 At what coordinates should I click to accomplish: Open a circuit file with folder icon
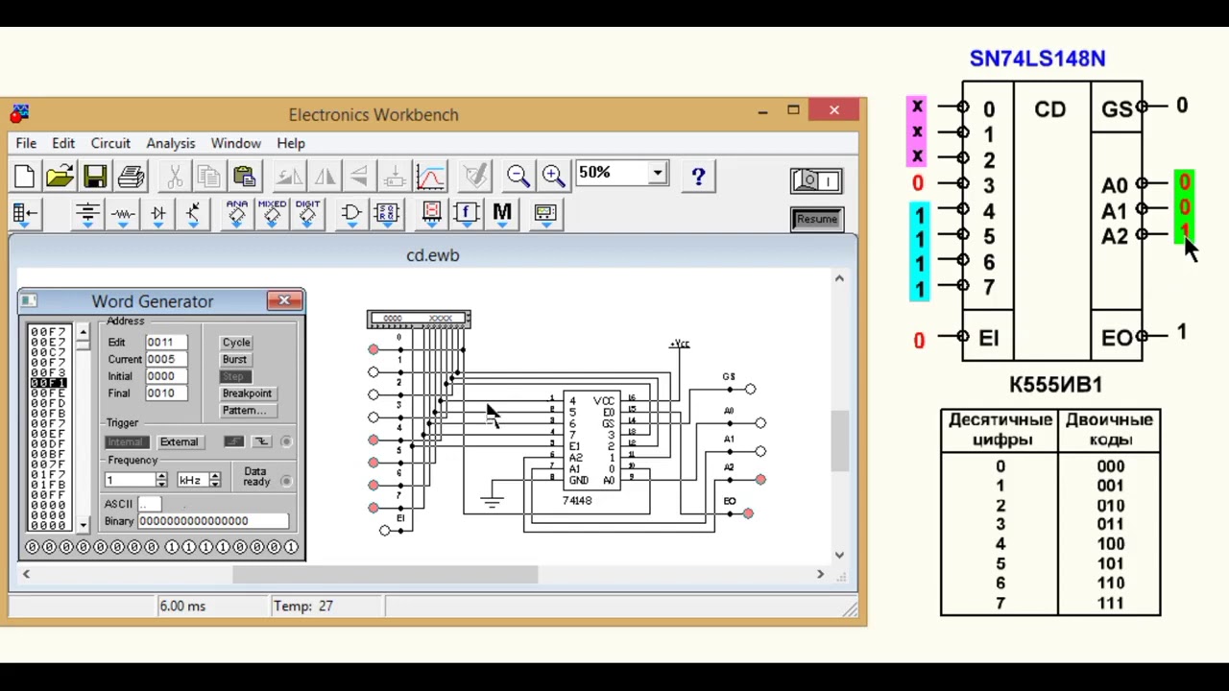(x=60, y=177)
